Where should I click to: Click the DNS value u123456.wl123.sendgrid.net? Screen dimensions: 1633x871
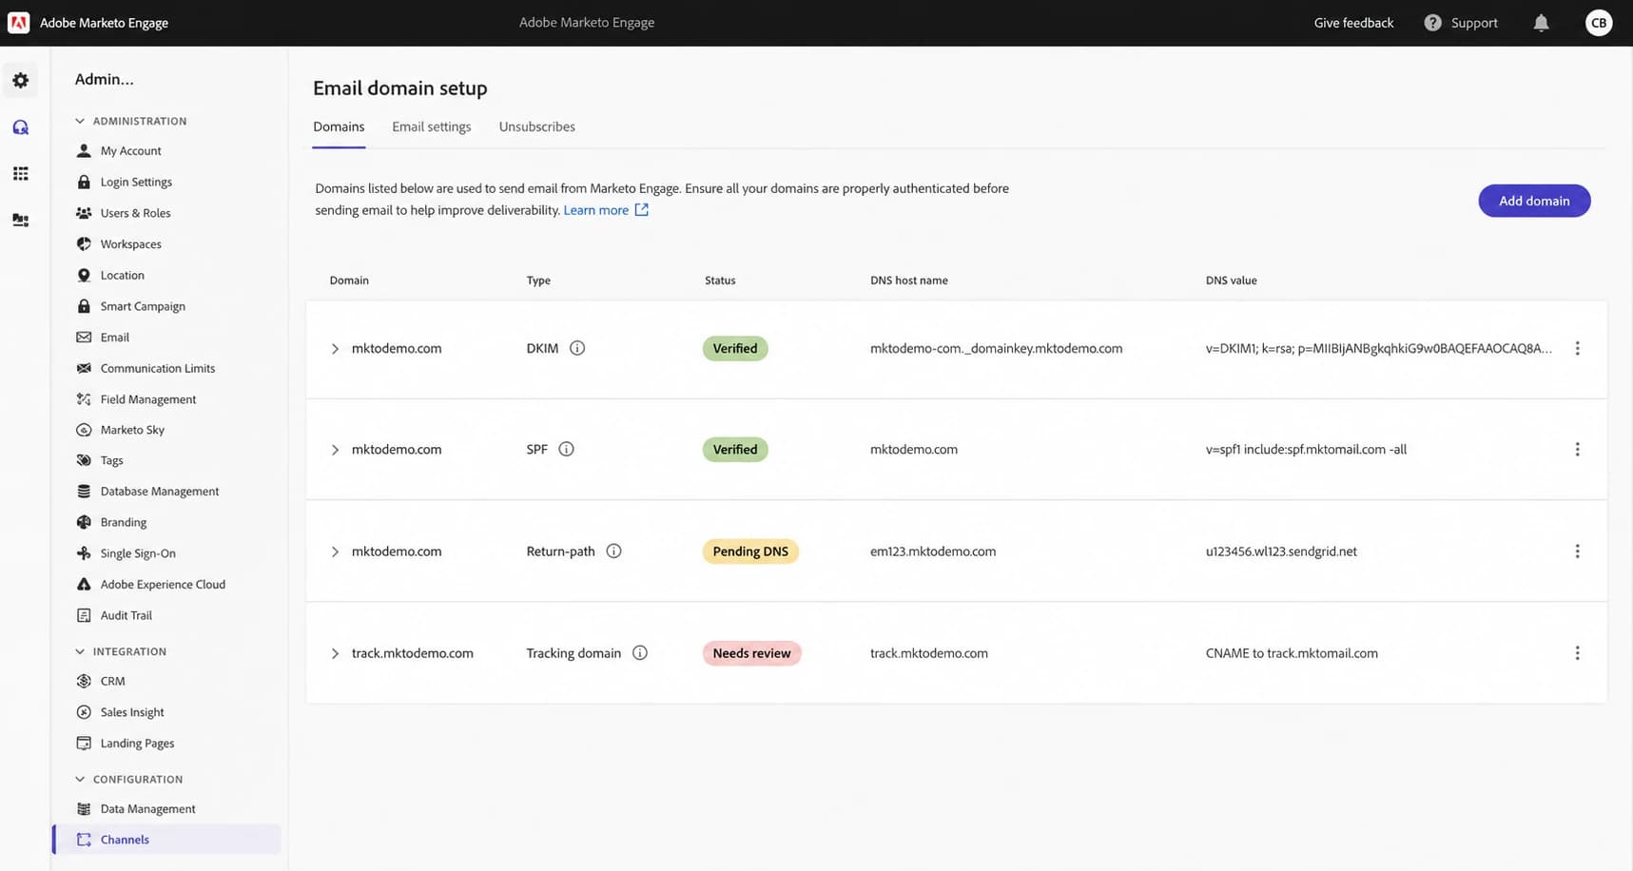pos(1281,552)
